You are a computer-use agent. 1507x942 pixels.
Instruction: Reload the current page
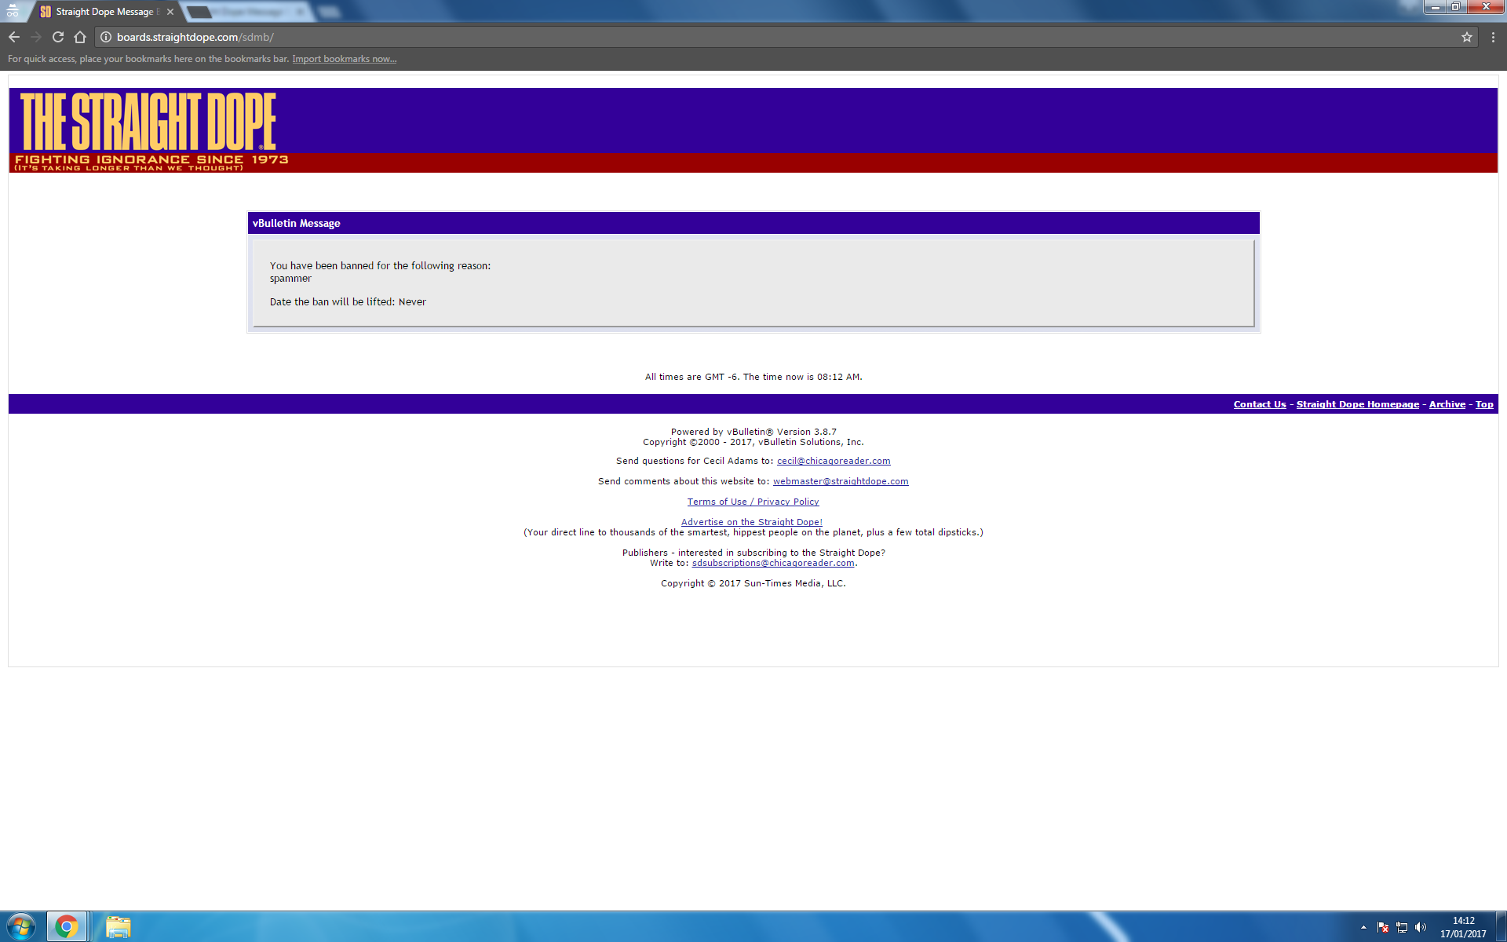click(57, 36)
